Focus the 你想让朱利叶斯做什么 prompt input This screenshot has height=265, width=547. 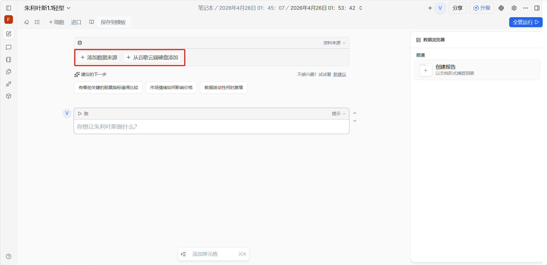(211, 127)
